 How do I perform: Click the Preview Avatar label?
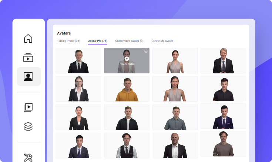pos(127,64)
